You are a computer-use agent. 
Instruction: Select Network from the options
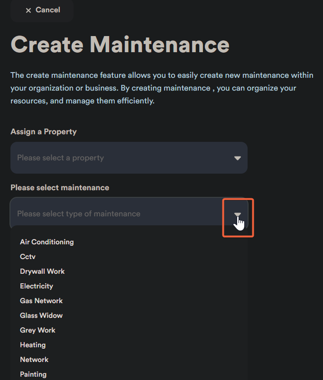point(34,360)
